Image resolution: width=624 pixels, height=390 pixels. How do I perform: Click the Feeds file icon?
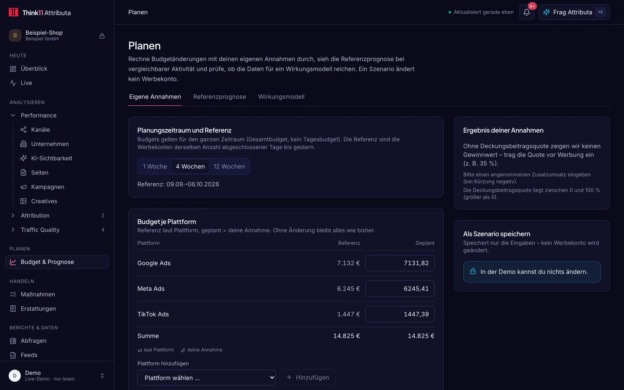[13, 355]
